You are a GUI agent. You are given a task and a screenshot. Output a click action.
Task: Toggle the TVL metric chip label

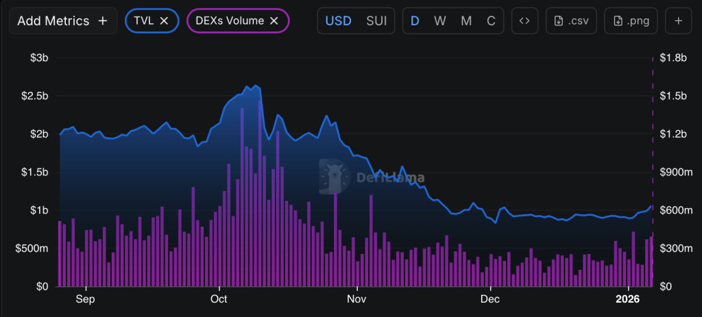tap(144, 21)
